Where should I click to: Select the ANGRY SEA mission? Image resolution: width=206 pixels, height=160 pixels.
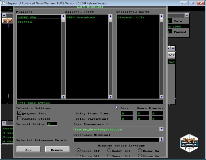pos(27,17)
